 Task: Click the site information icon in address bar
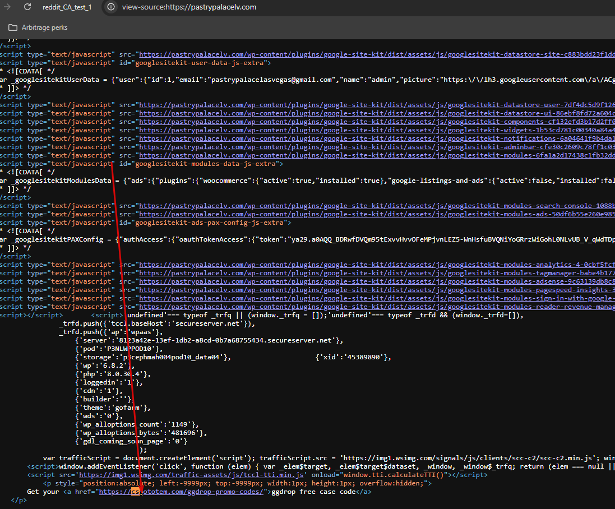[111, 7]
